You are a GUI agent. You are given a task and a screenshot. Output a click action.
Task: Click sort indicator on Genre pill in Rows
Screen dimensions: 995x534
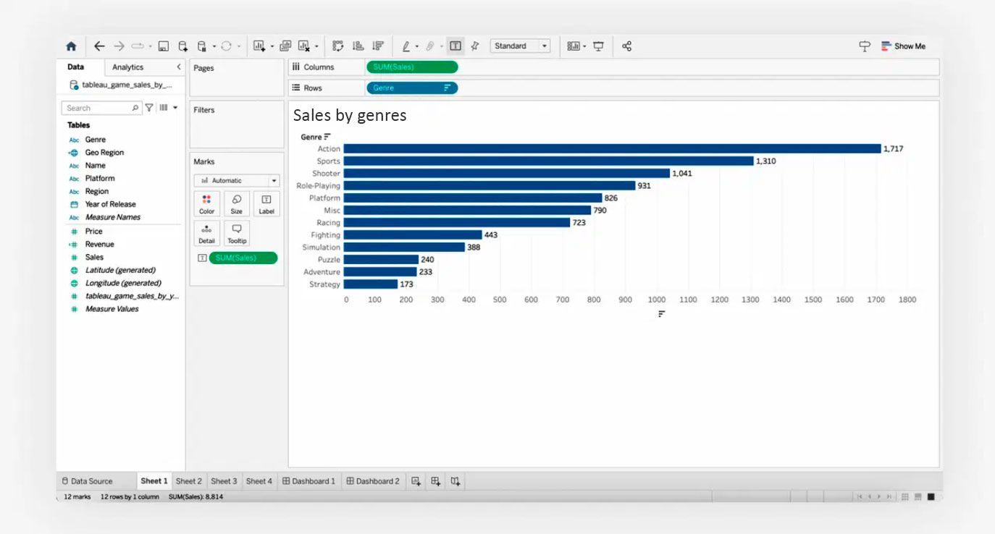coord(448,88)
